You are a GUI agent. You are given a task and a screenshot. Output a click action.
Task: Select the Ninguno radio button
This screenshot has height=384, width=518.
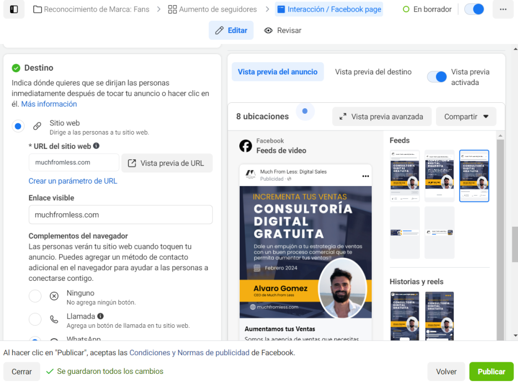click(35, 296)
